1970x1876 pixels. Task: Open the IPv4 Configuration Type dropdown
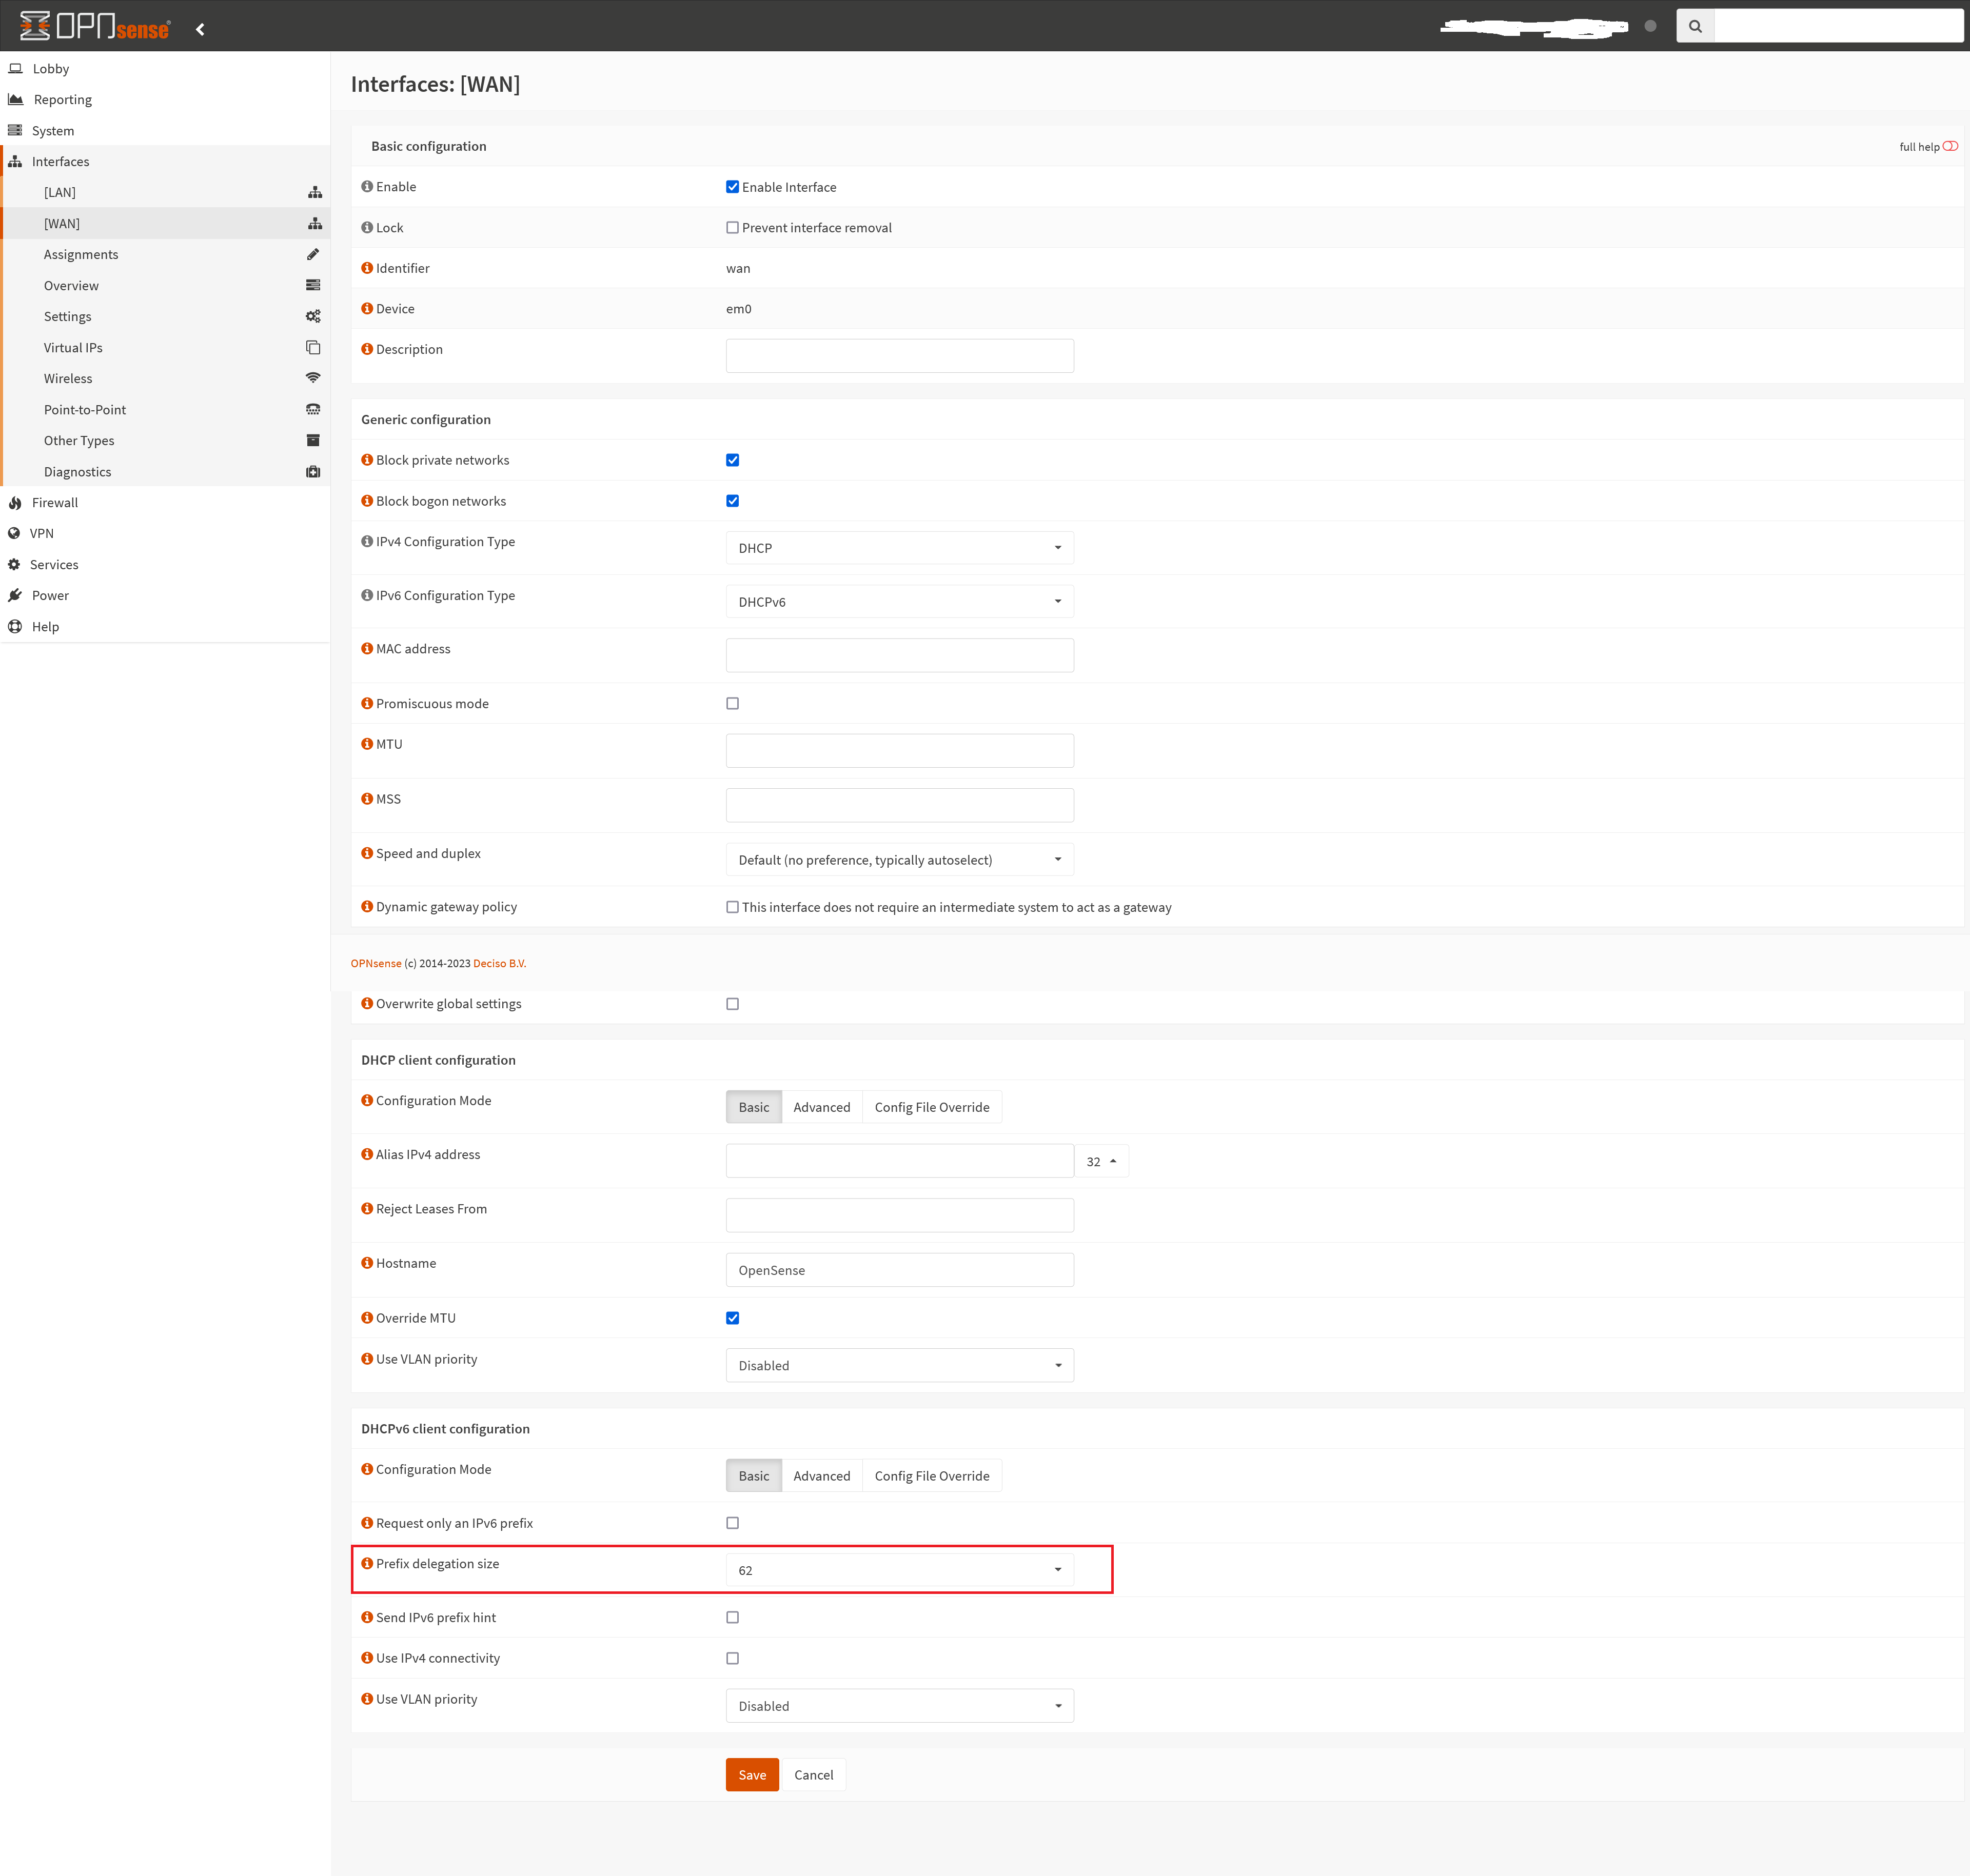pos(899,548)
